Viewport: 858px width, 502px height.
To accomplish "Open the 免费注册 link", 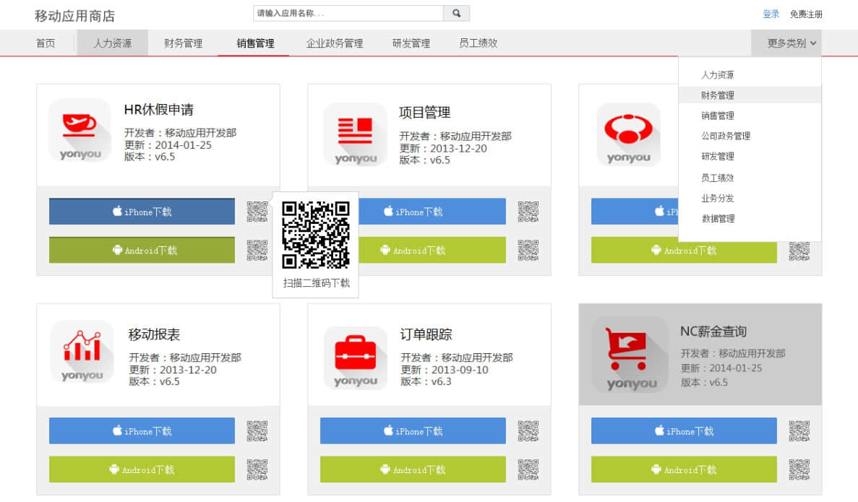I will [x=806, y=14].
